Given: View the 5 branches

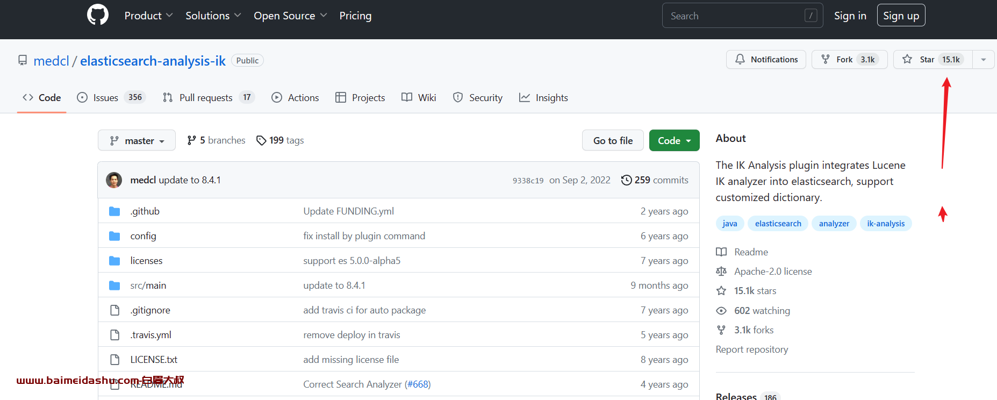Looking at the screenshot, I should 216,140.
